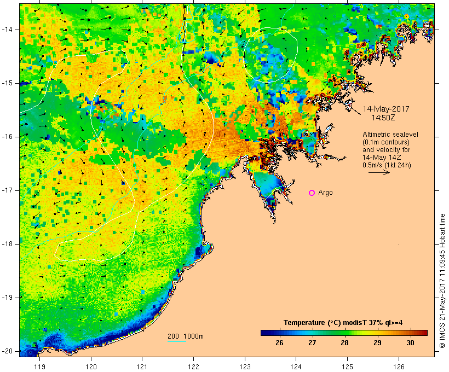The width and height of the screenshot is (449, 372).
Task: Click longitude axis label 124
Action: (296, 367)
